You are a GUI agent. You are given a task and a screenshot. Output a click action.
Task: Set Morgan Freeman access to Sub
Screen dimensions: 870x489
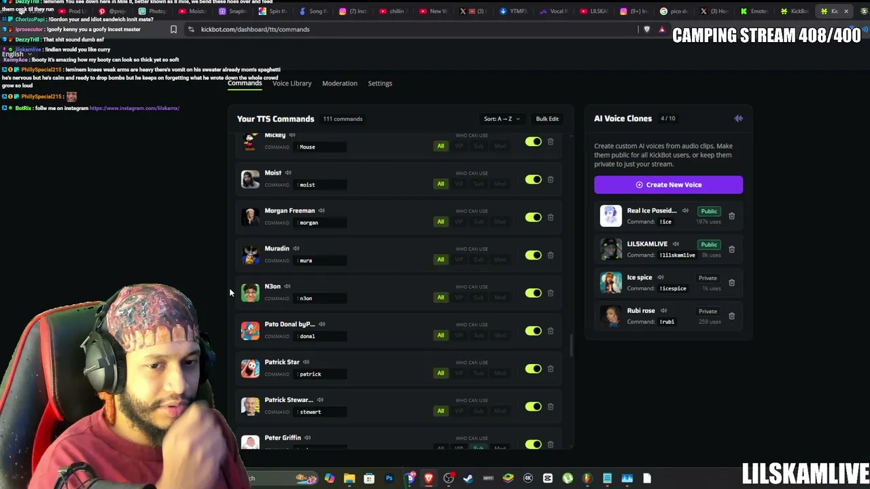click(479, 222)
